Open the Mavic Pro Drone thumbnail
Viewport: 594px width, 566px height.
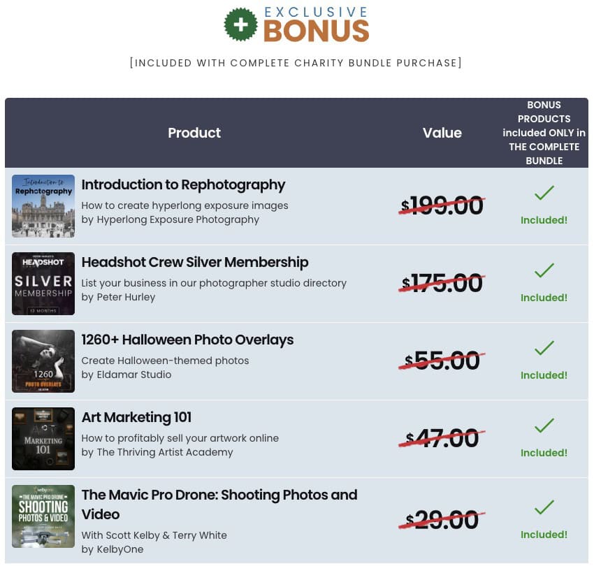click(x=43, y=516)
